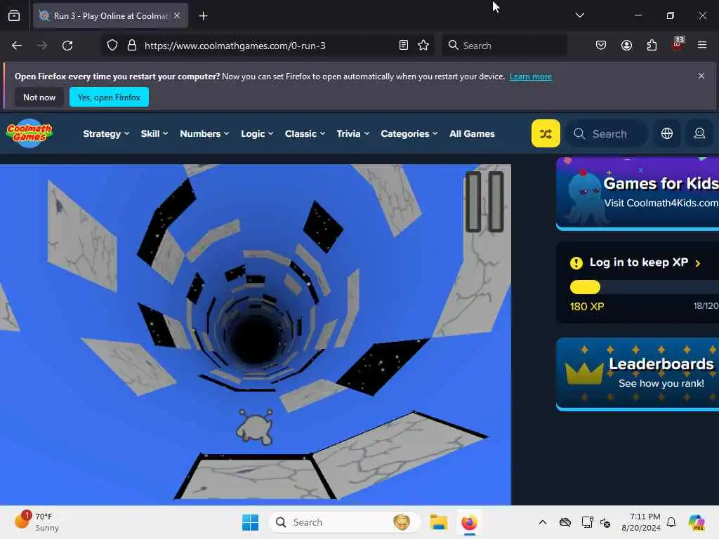Pause the Run 3 game
Viewport: 719px width, 539px height.
click(x=484, y=201)
